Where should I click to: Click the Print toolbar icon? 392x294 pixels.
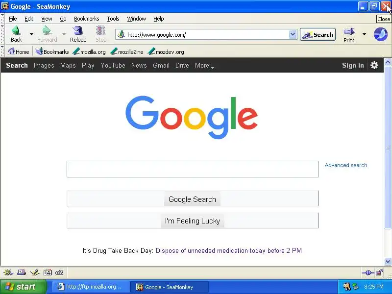point(349,31)
